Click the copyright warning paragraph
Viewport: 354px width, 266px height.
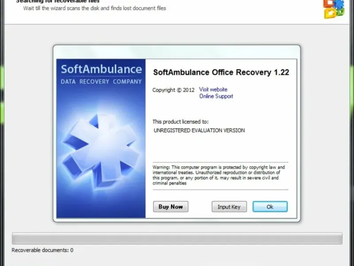pos(219,175)
